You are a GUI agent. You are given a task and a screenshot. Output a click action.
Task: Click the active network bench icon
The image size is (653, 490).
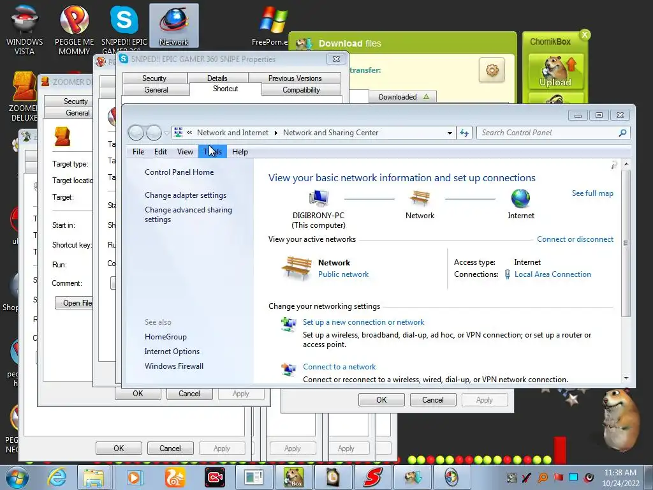coord(297,268)
